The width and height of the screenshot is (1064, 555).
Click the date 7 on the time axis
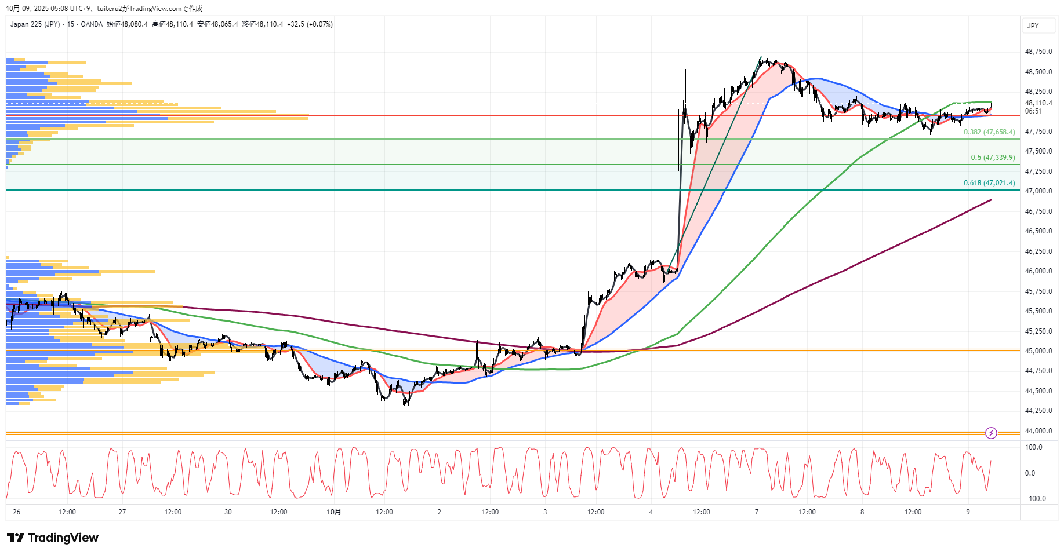(x=756, y=512)
